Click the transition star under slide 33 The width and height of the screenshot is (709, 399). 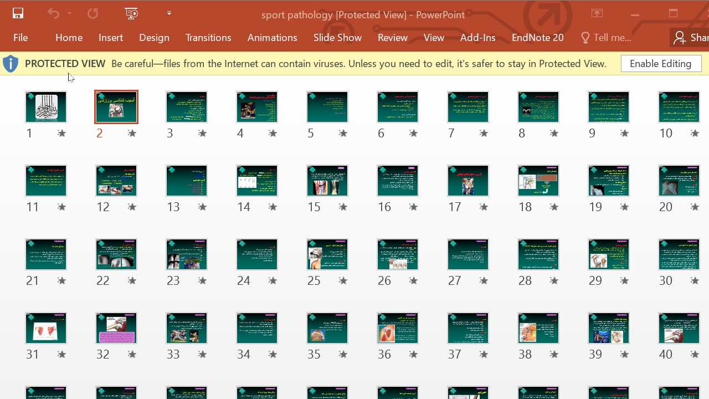click(x=202, y=354)
